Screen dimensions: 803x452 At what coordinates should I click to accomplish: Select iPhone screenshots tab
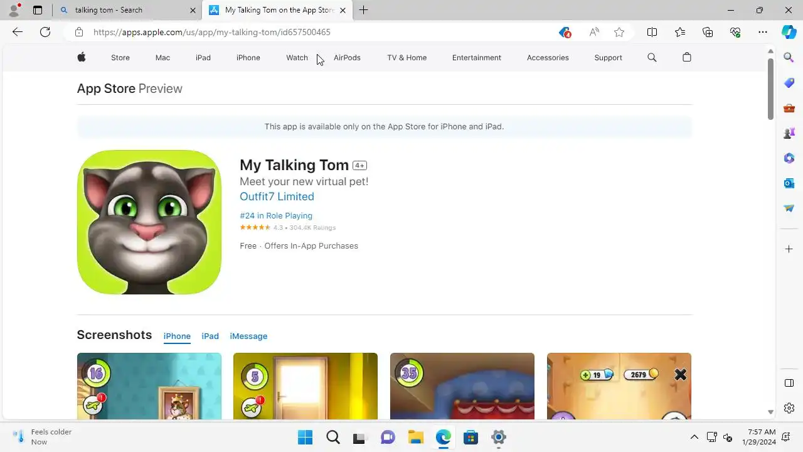click(177, 336)
